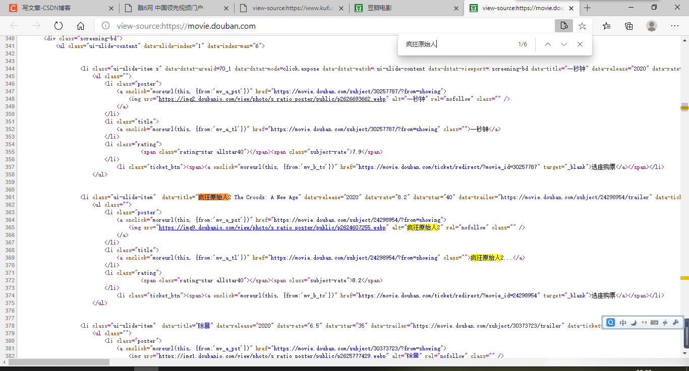Open the IME soft keyboard
689x371 pixels.
click(x=655, y=323)
